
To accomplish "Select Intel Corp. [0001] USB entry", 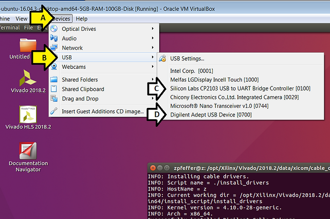I will tap(191, 70).
